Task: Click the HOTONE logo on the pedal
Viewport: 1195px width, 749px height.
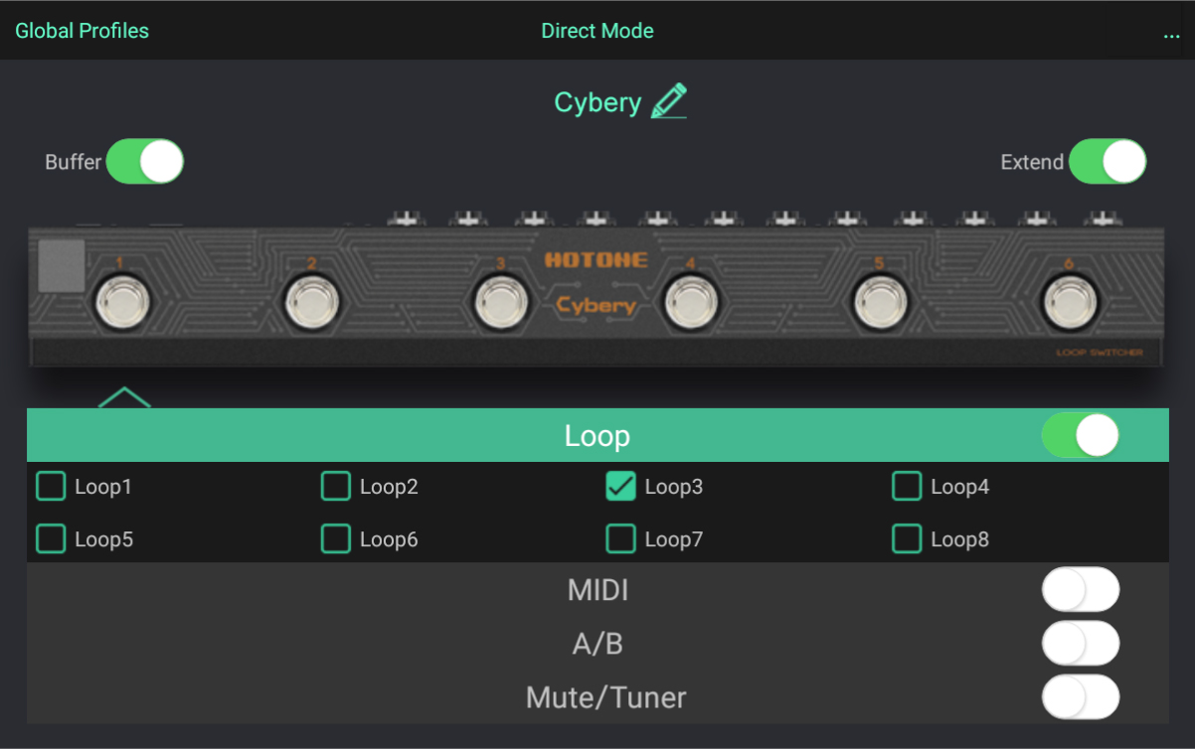Action: 596,260
